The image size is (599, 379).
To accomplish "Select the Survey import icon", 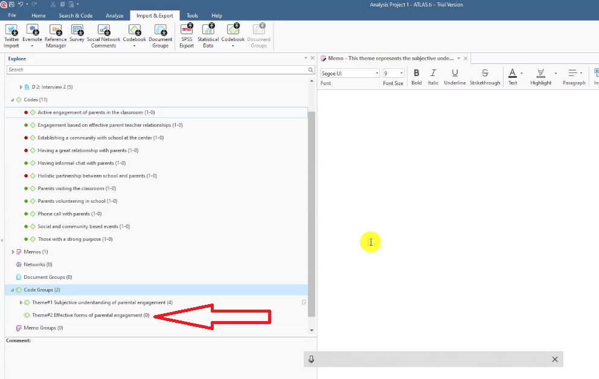I will point(77,31).
